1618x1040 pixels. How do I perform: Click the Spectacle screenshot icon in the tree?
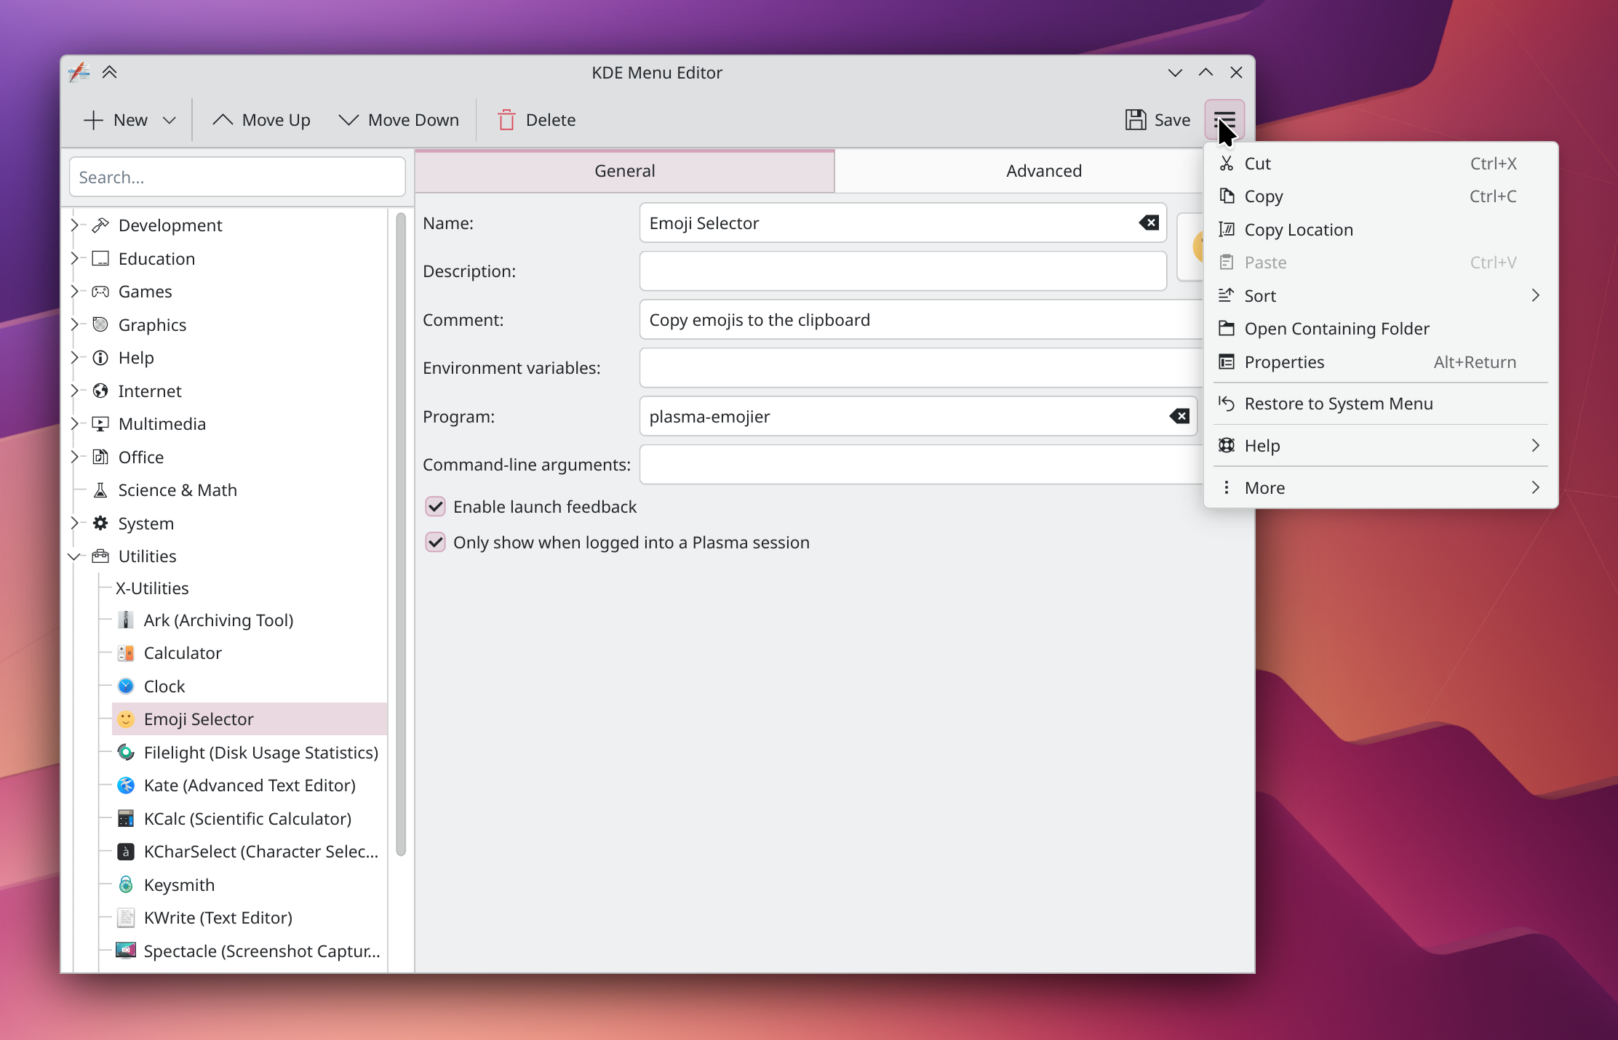(x=126, y=951)
